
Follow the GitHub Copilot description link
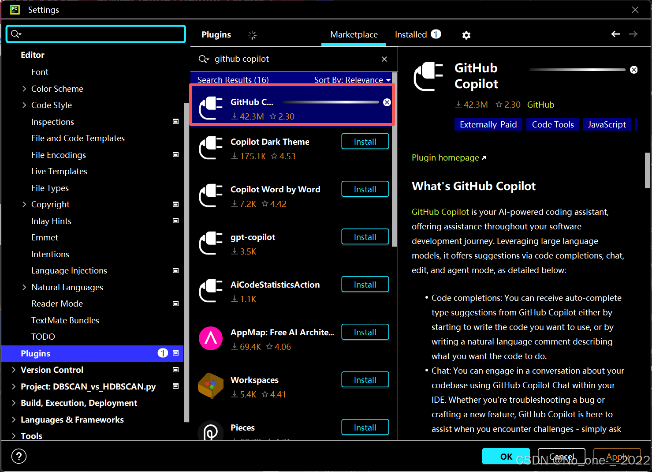click(440, 212)
